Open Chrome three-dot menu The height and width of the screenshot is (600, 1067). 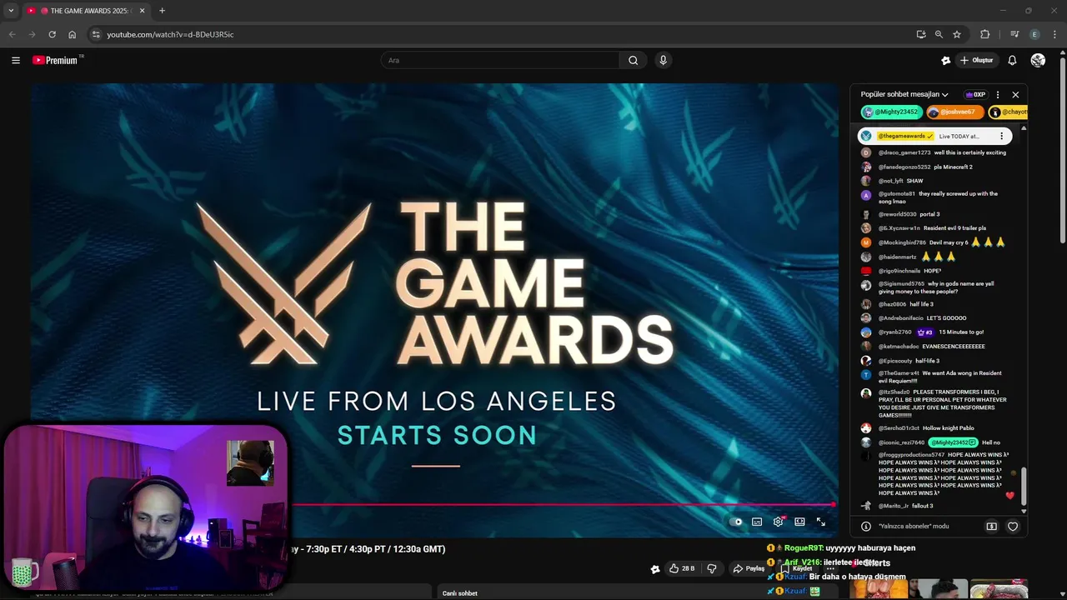(x=1054, y=34)
